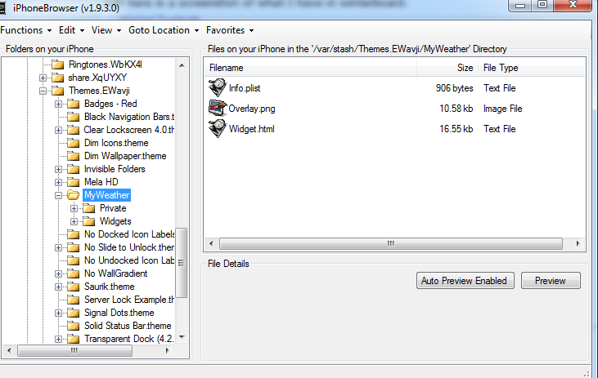Image resolution: width=598 pixels, height=378 pixels.
Task: Click the Private folder icon
Action: pyautogui.click(x=89, y=208)
